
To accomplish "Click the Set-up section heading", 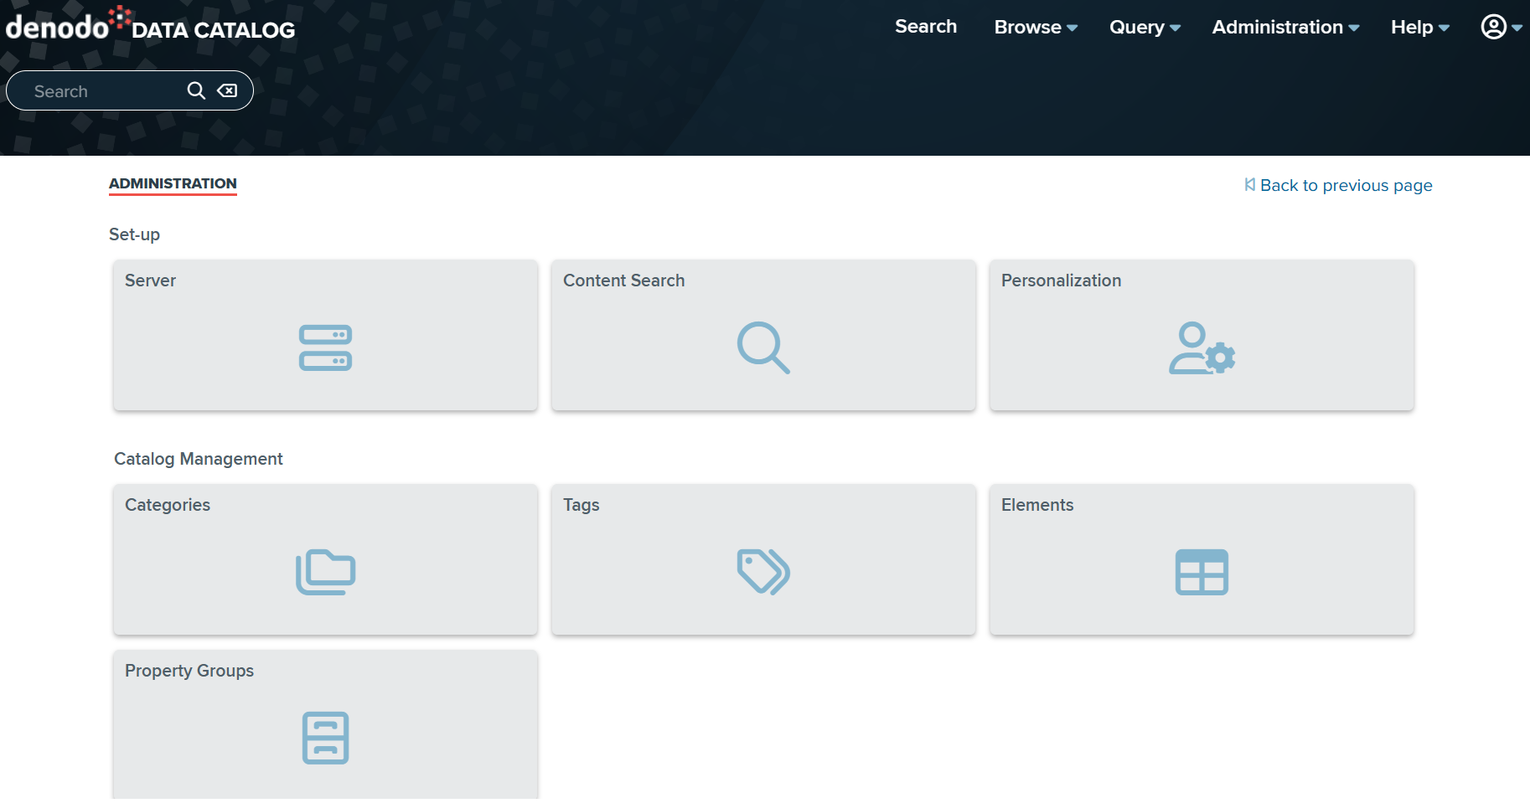I will [x=134, y=234].
